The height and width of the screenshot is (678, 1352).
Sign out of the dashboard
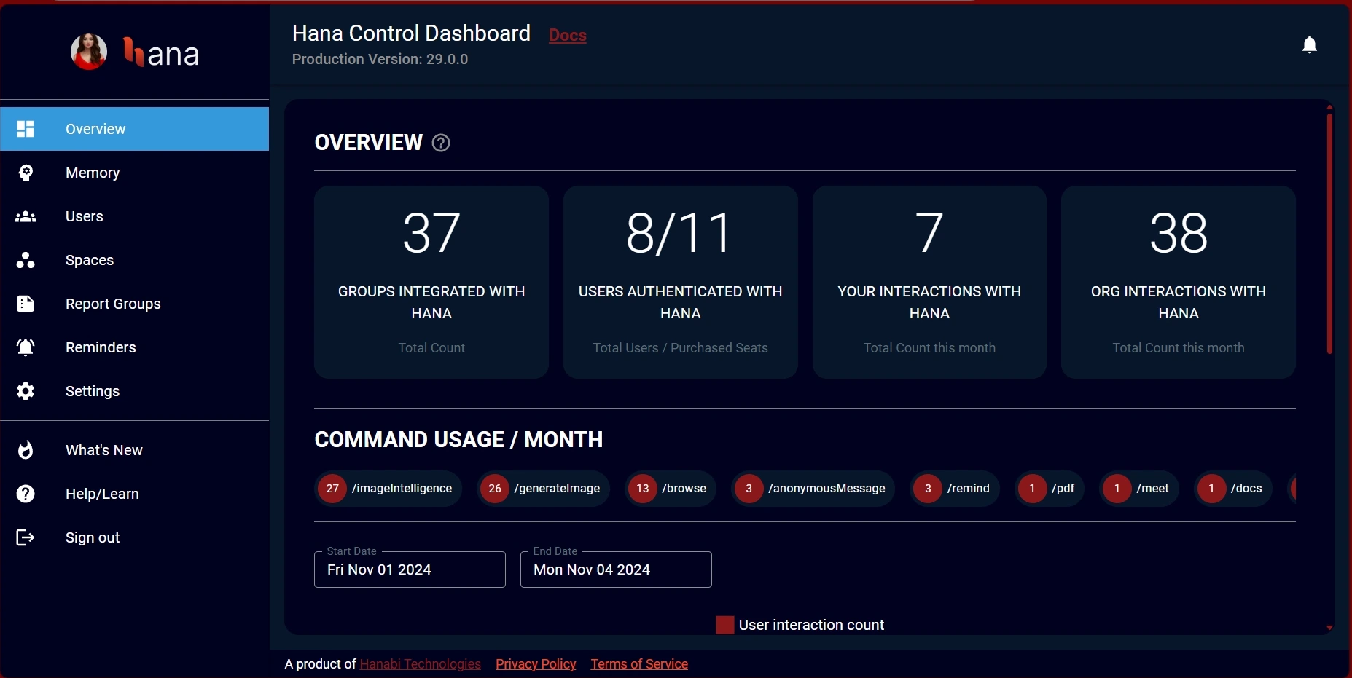[135, 537]
